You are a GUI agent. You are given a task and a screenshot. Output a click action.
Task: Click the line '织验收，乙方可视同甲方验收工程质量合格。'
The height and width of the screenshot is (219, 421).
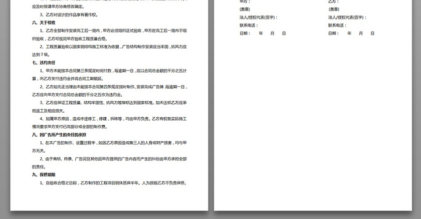(70, 39)
